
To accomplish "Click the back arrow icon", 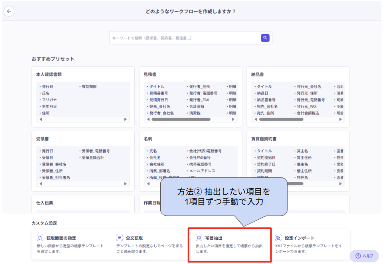I will (9, 11).
